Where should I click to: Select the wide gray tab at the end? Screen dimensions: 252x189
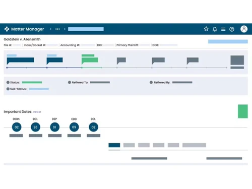194,145
